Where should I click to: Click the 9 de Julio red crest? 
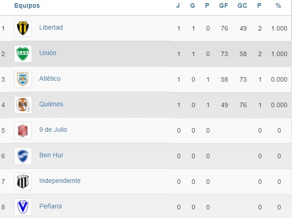tap(23, 130)
